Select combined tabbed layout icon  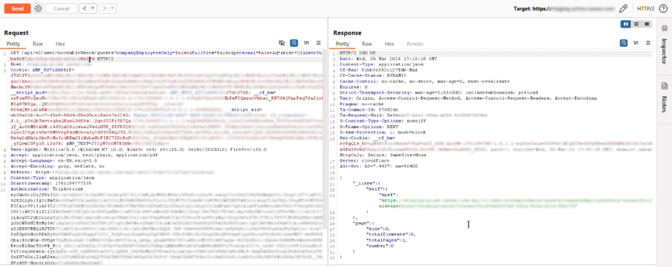(647, 24)
